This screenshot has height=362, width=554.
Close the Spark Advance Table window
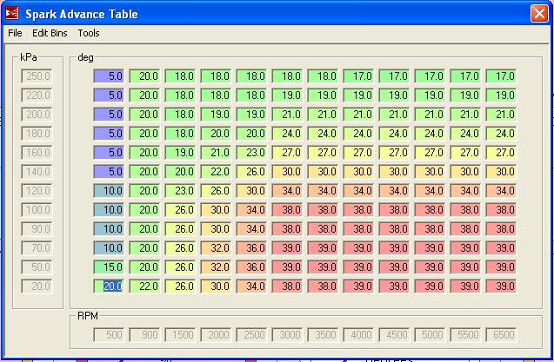tap(539, 14)
